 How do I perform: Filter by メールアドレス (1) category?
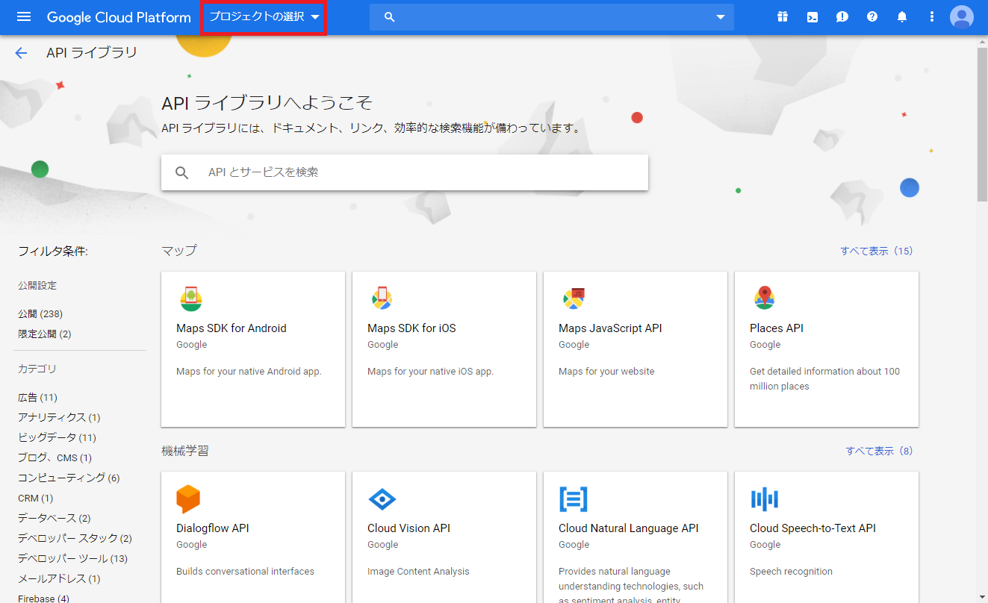pyautogui.click(x=59, y=579)
